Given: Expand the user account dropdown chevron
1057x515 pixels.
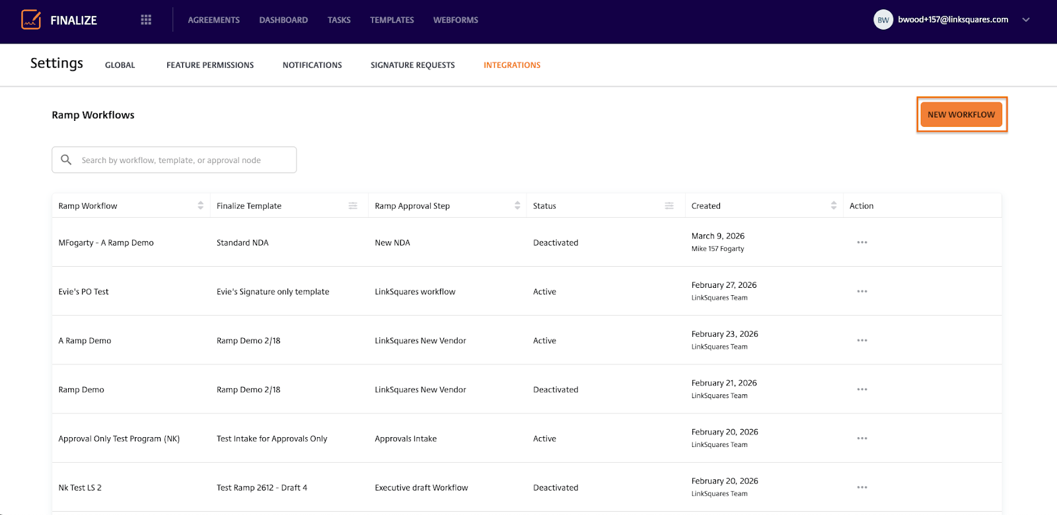Looking at the screenshot, I should click(x=1026, y=20).
